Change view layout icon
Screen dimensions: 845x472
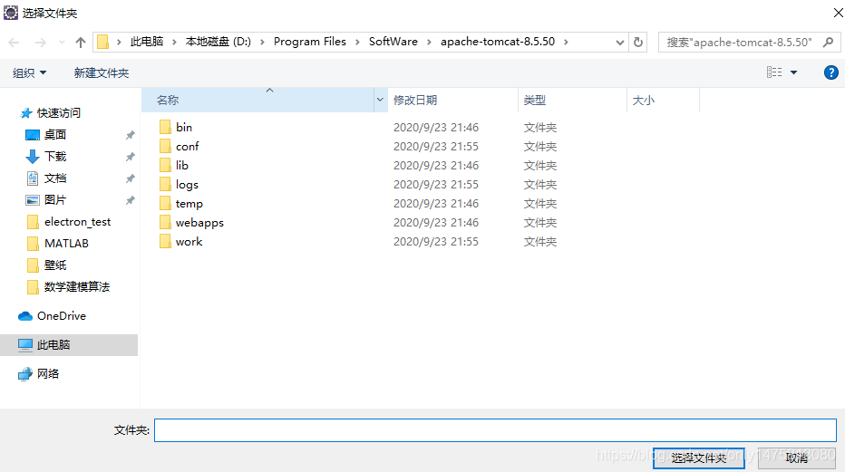774,72
